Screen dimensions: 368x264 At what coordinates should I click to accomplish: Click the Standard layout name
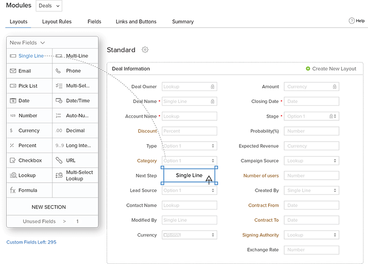point(121,50)
